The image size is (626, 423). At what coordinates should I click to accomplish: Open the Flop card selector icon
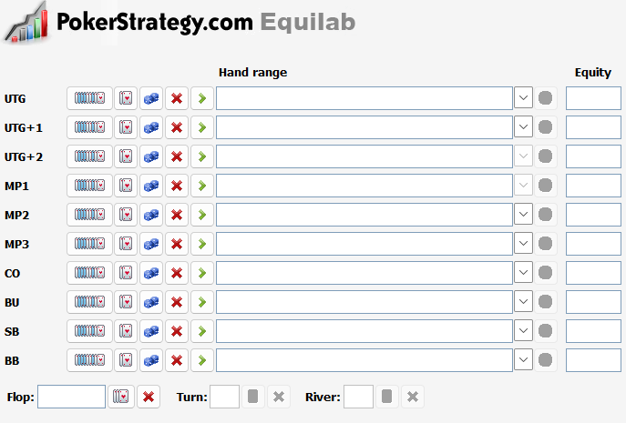point(121,397)
